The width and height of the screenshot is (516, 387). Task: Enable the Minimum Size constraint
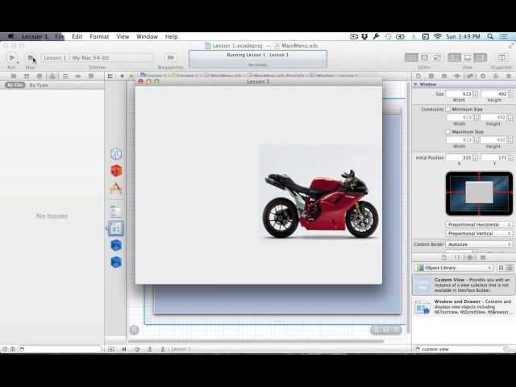[x=448, y=109]
